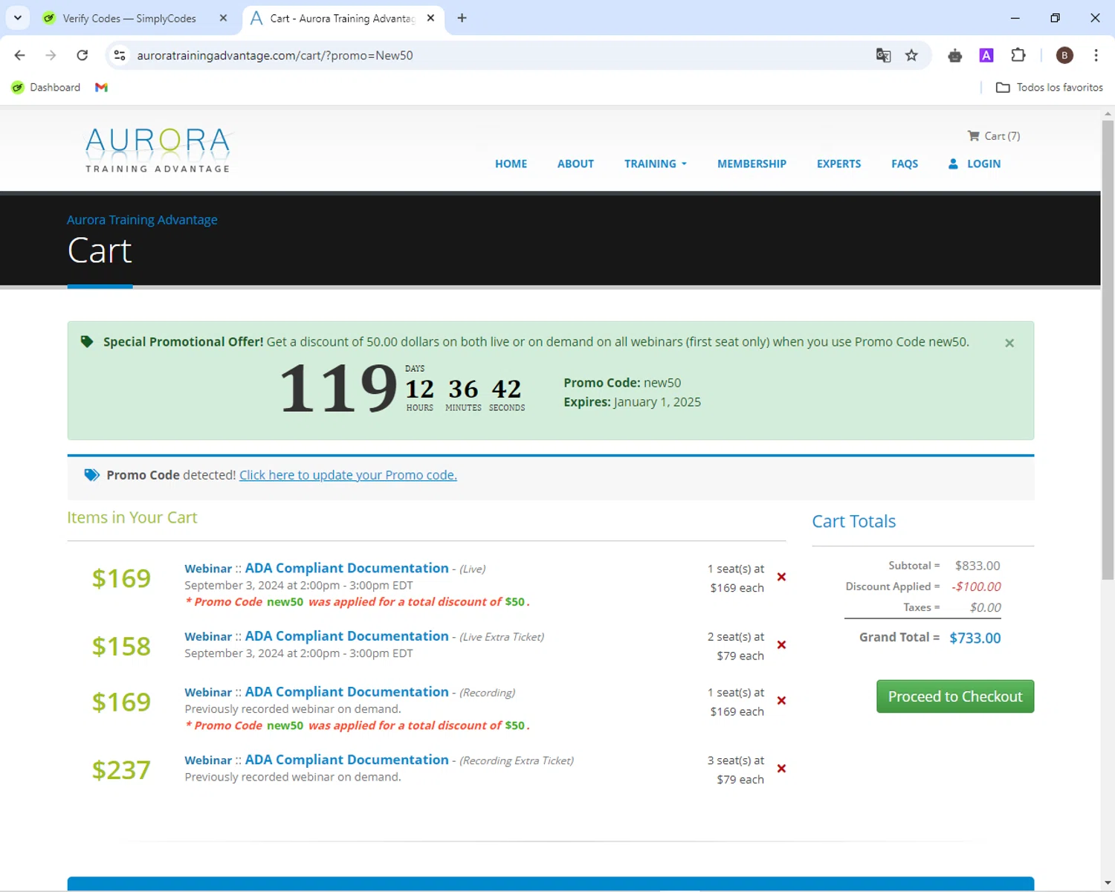Bookmark this page with the star icon
Screen dimensions: 1115x892
coord(911,55)
